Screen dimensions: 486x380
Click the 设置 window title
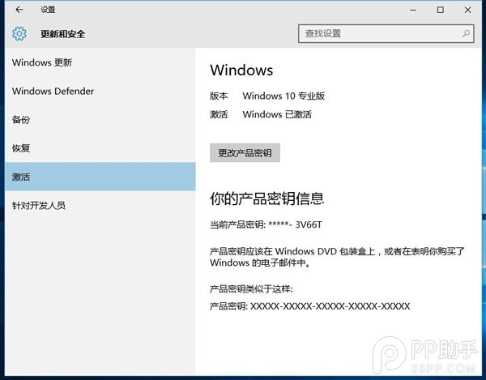(48, 10)
